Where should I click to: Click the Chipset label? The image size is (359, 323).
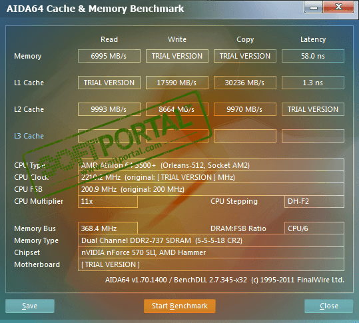[27, 252]
